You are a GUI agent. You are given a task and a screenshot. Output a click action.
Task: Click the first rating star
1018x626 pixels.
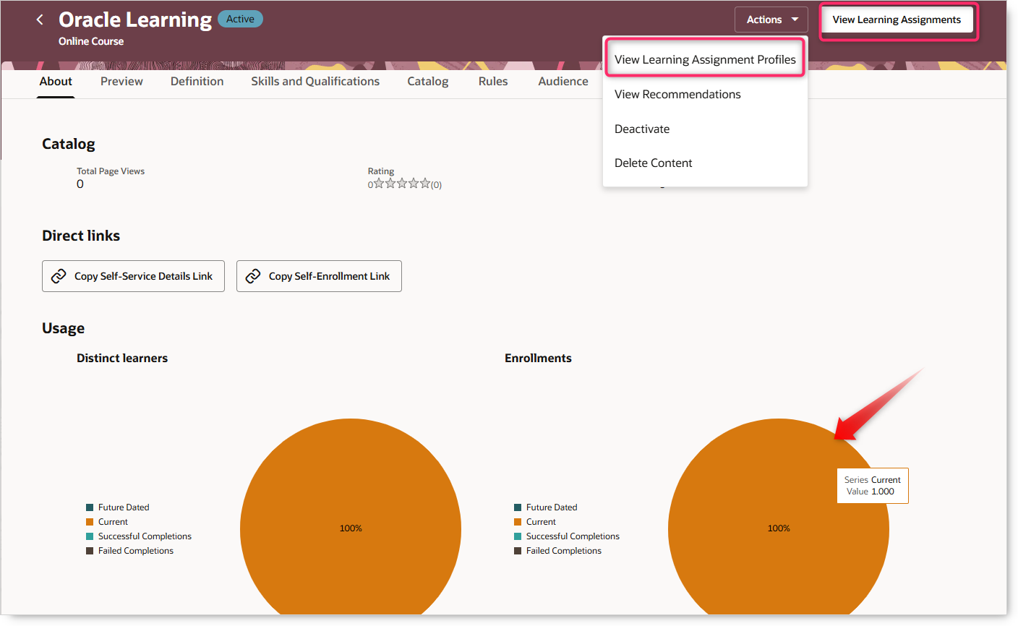(x=379, y=184)
